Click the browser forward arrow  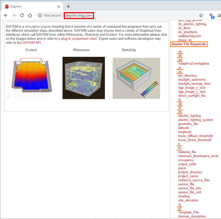(x=14, y=15)
